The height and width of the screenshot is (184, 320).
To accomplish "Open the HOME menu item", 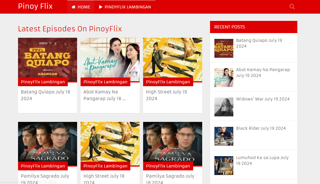I will 81,7.
